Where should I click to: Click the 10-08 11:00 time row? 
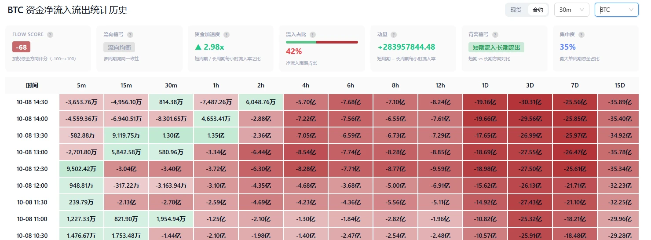pyautogui.click(x=32, y=219)
